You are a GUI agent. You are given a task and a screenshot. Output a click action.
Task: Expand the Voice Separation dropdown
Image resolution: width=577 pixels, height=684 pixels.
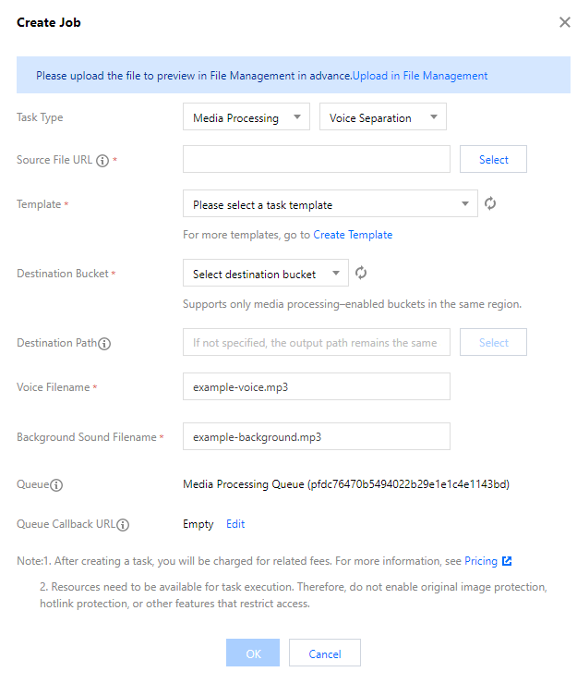pos(382,117)
